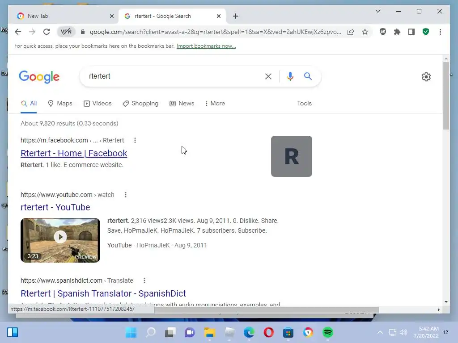Click the scroll right arrow at bottom
Viewport: 458px width, 343px height.
[438, 310]
